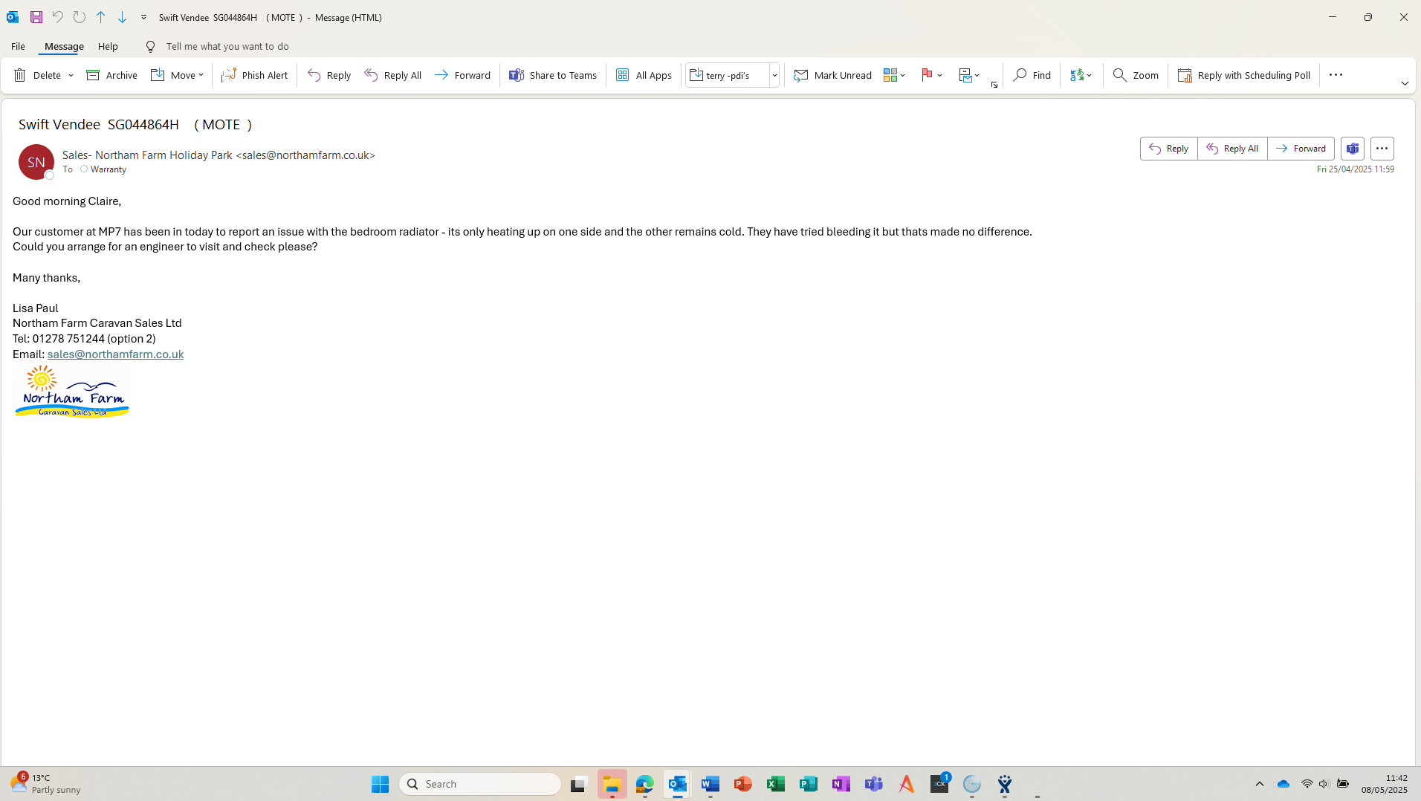Open the 3CX app on the taskbar
Screen dimensions: 1421x801
939,784
